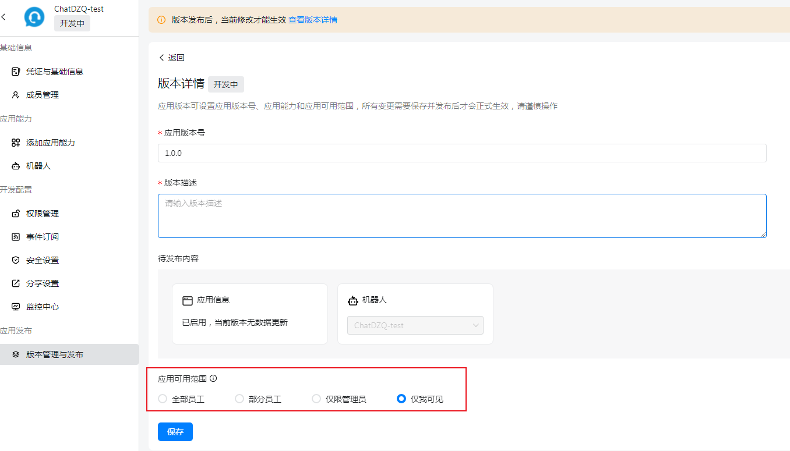This screenshot has height=451, width=790.
Task: Click the back chevron beside the app logo
Action: point(3,17)
